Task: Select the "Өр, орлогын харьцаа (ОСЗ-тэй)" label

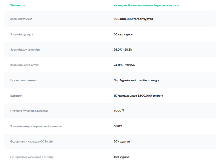Action: pos(31,157)
